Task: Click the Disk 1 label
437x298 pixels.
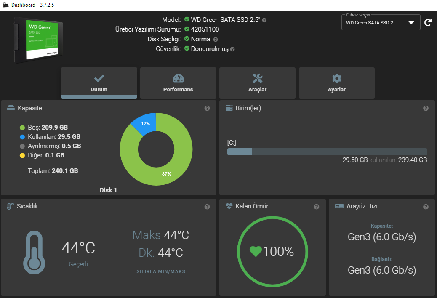Action: 108,190
